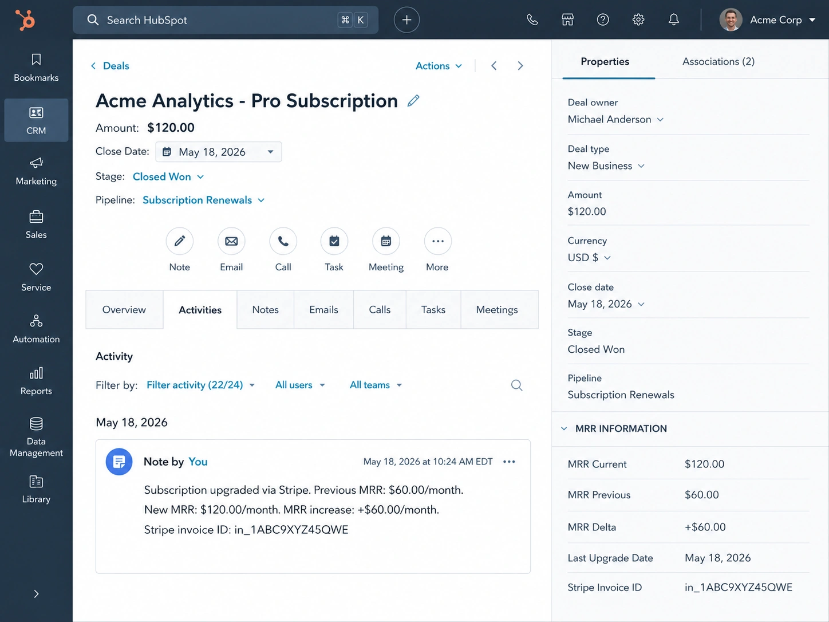Open the Library sidebar section
Screen dimensions: 829x622
tap(36, 490)
